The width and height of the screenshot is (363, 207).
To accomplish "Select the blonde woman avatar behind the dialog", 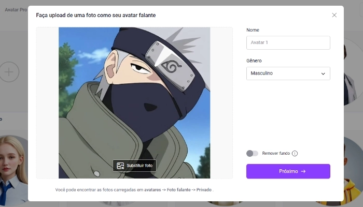I will click(14, 171).
